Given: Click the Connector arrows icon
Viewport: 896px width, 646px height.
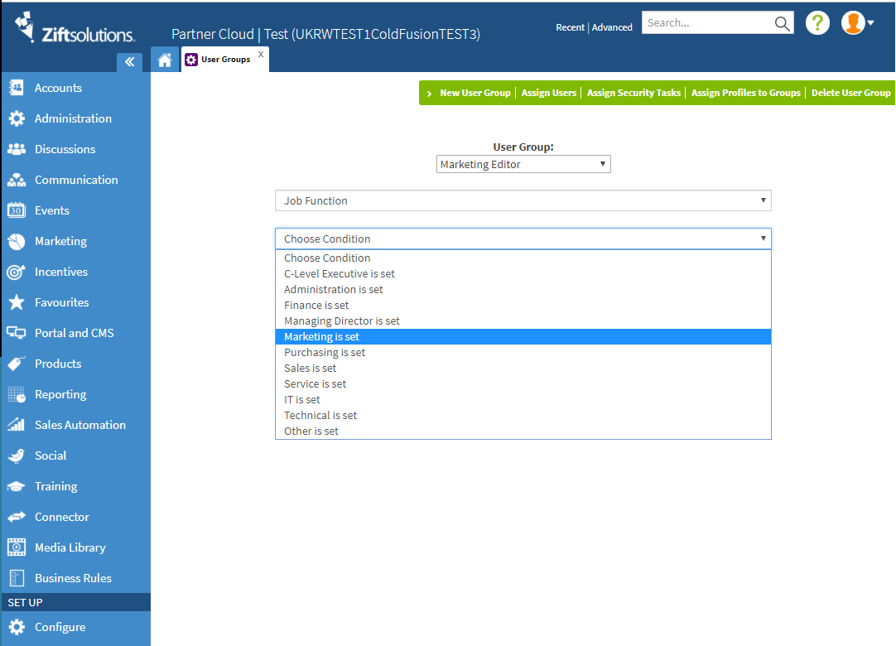Looking at the screenshot, I should coord(16,517).
